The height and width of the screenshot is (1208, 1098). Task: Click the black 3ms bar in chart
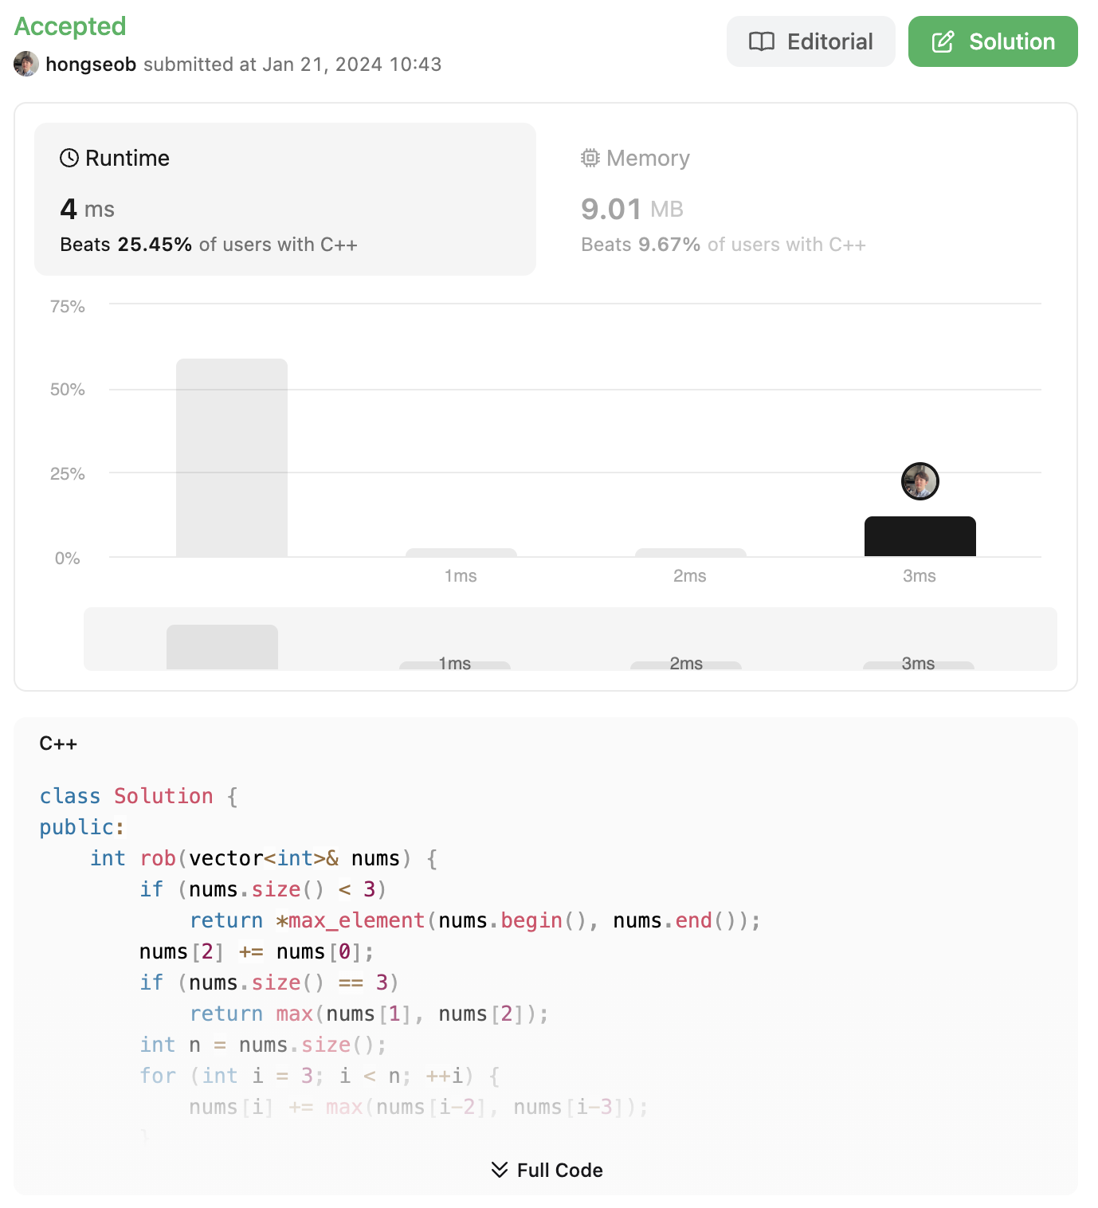coord(920,536)
